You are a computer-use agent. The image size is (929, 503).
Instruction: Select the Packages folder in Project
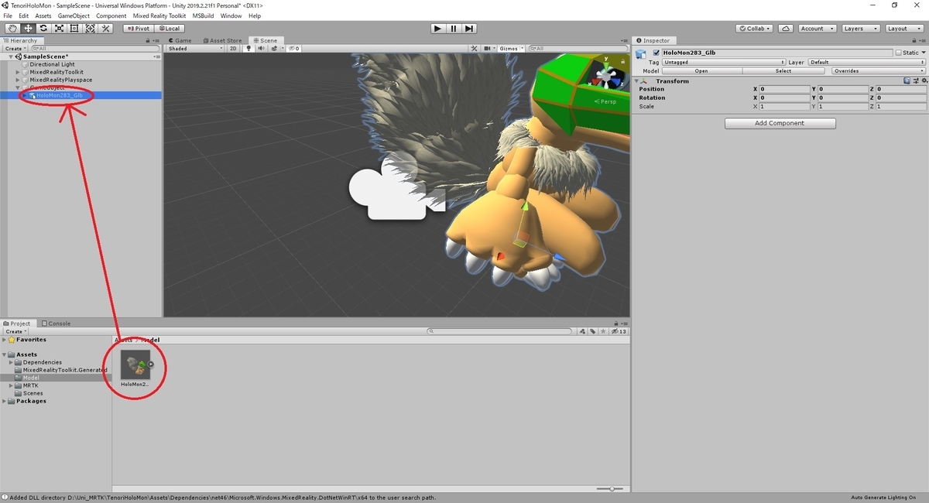[x=31, y=401]
